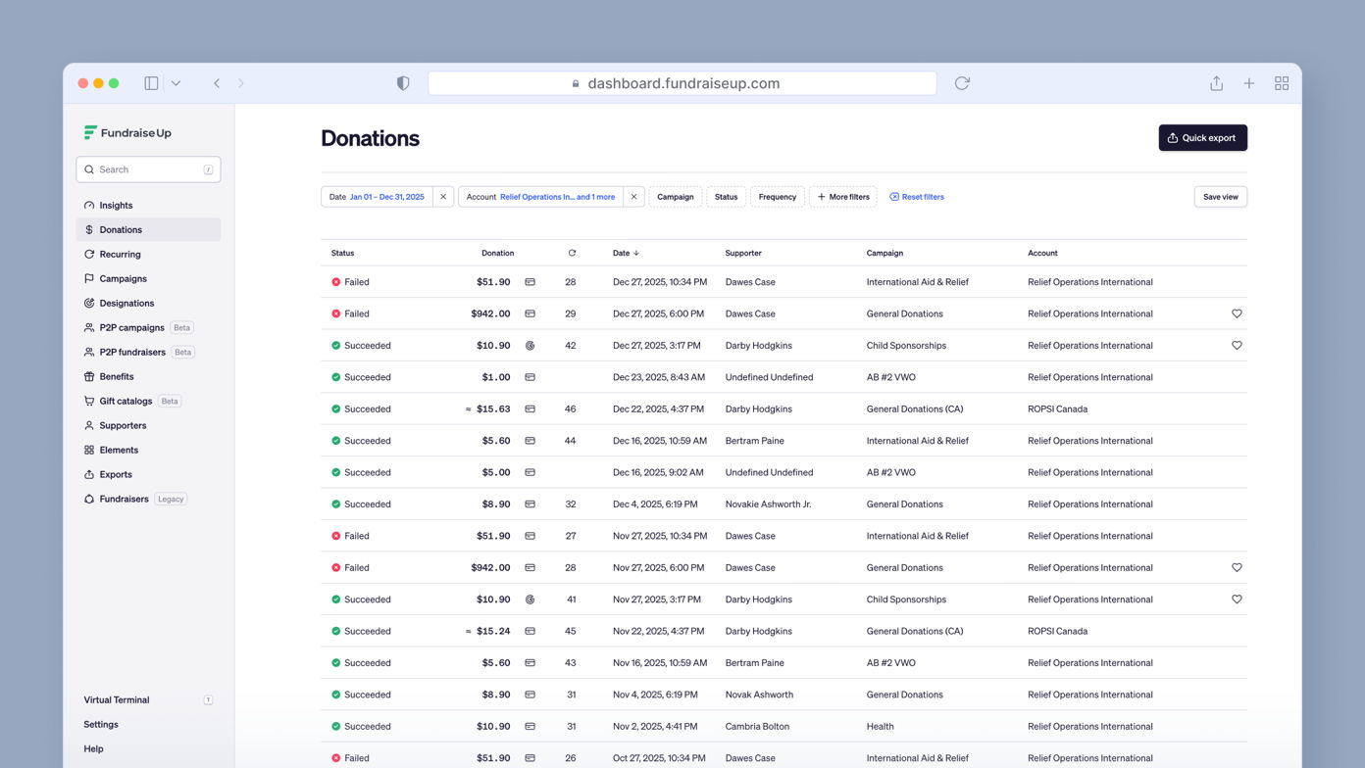This screenshot has height=768, width=1365.
Task: Click the Fundraisers legacy icon
Action: (x=89, y=500)
